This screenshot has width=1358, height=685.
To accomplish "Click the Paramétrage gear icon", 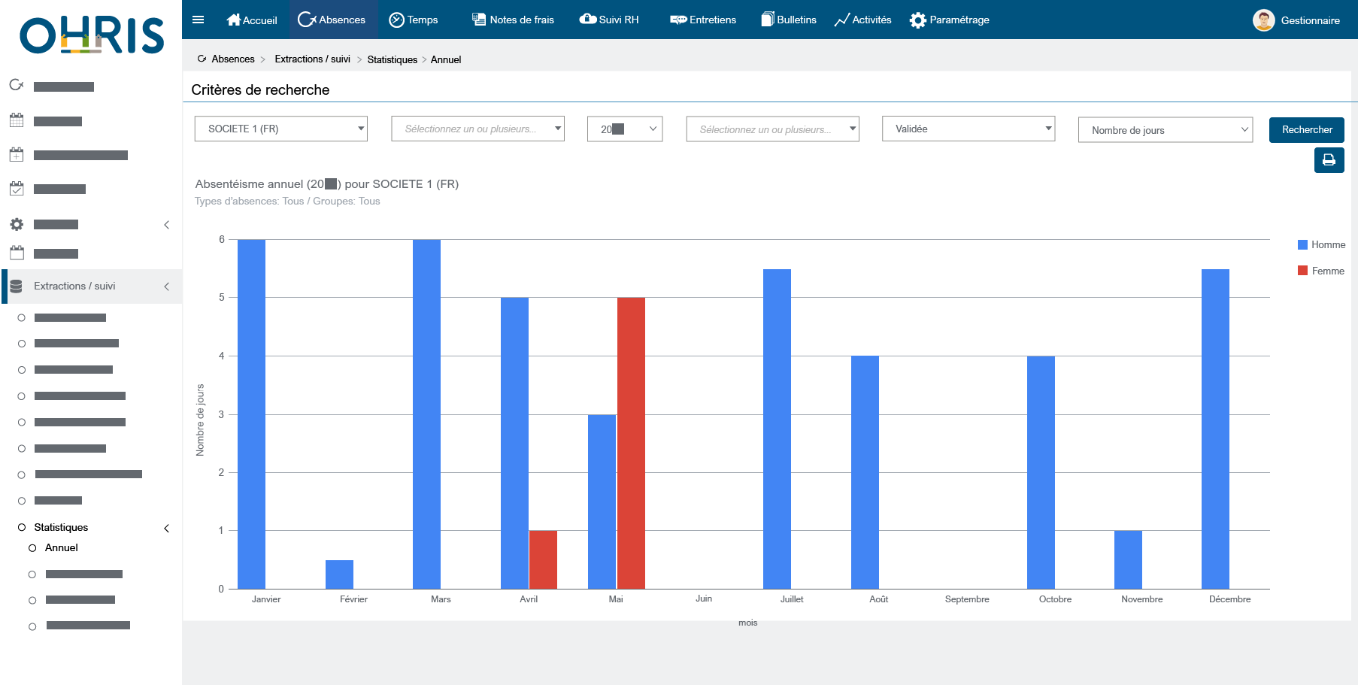I will [917, 20].
